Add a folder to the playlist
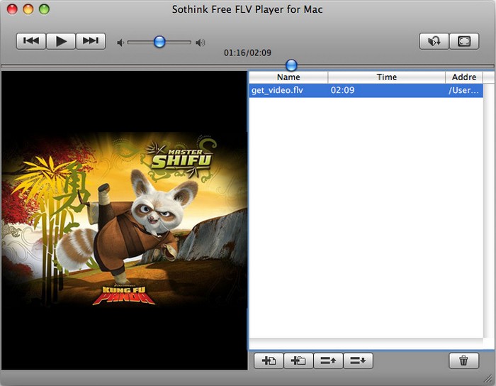496x386 pixels. pyautogui.click(x=298, y=360)
